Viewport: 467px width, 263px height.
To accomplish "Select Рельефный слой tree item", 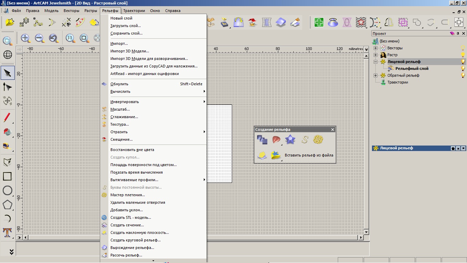I will tap(412, 68).
